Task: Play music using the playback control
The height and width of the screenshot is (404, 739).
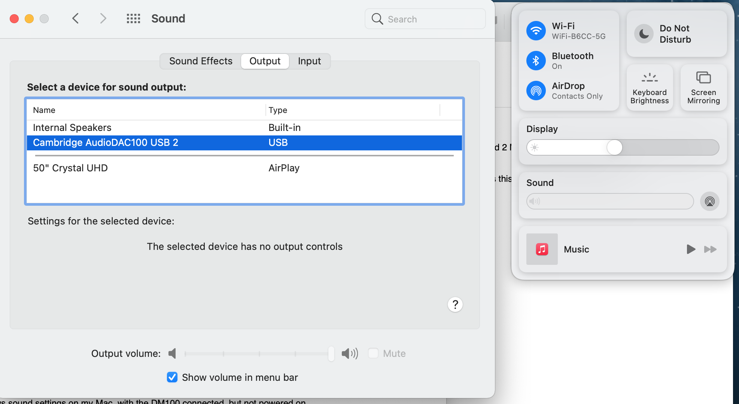Action: [x=691, y=249]
